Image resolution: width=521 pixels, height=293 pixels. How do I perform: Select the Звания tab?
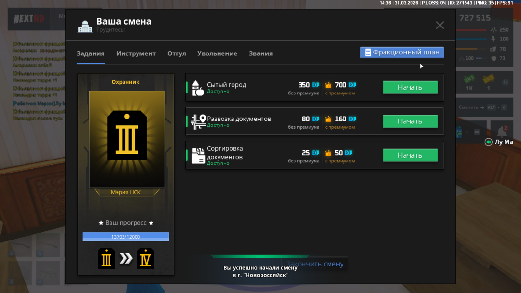pos(260,53)
